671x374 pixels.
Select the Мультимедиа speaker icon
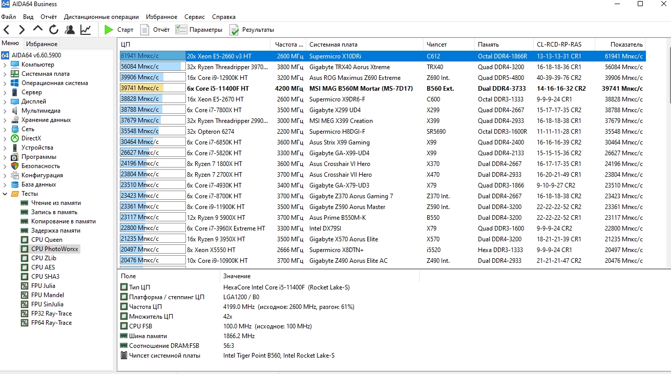click(x=15, y=111)
